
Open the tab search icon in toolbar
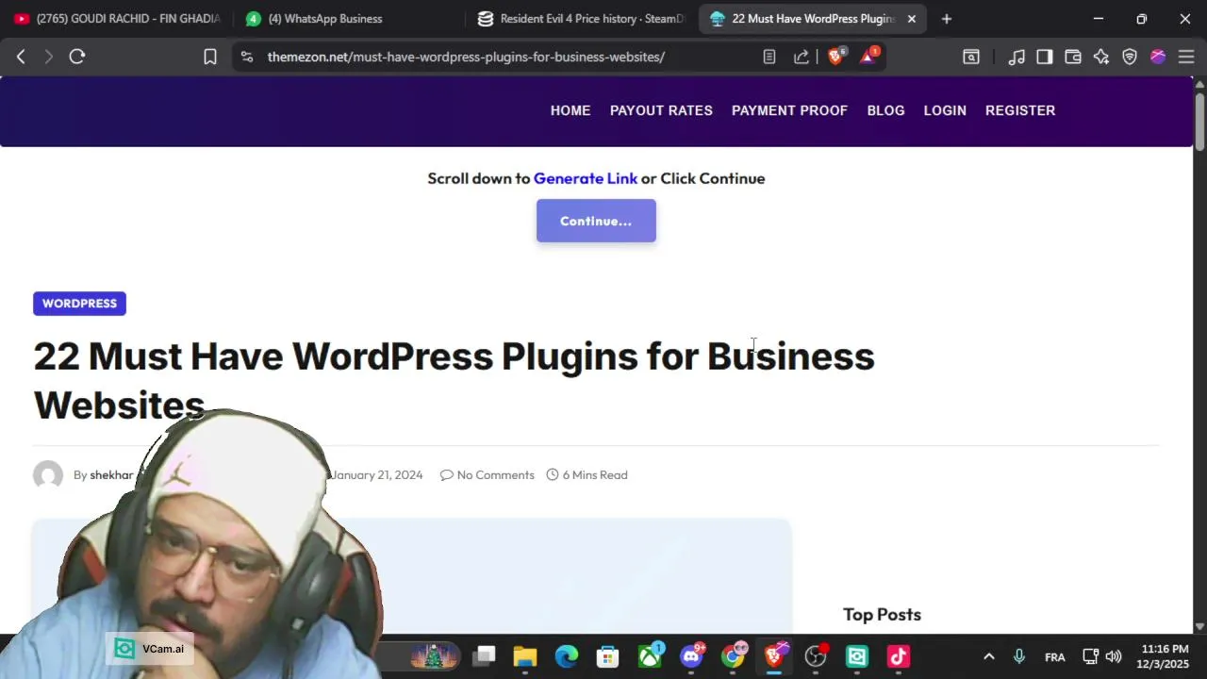971,57
